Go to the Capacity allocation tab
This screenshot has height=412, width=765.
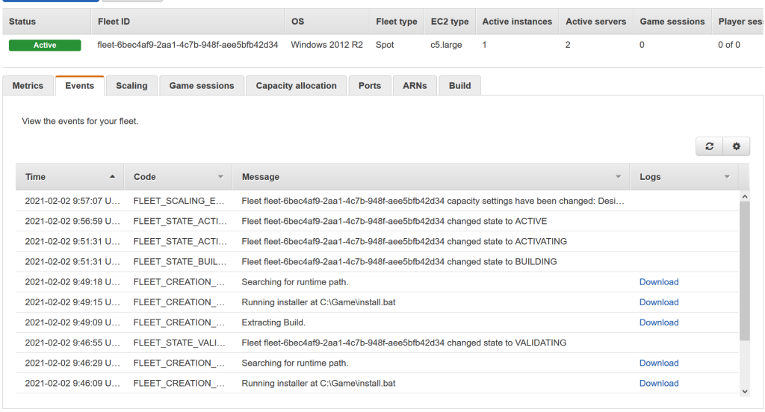click(x=296, y=86)
